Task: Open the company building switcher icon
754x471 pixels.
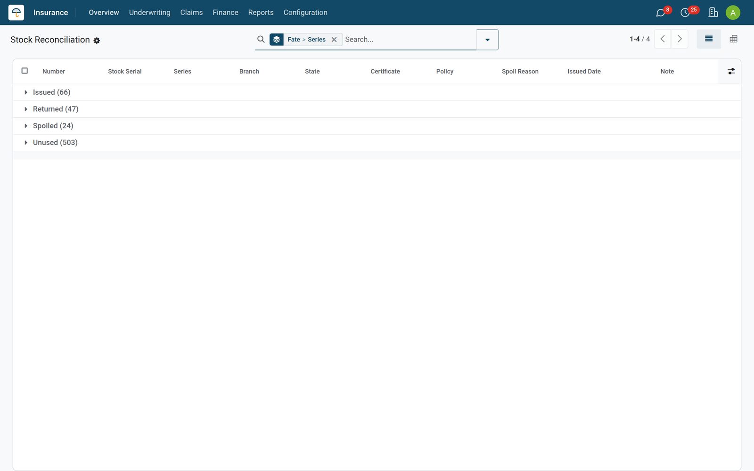Action: (713, 12)
